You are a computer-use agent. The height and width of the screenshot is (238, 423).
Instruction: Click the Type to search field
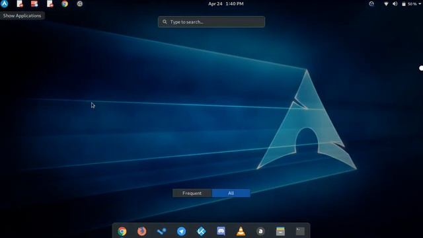click(x=211, y=22)
